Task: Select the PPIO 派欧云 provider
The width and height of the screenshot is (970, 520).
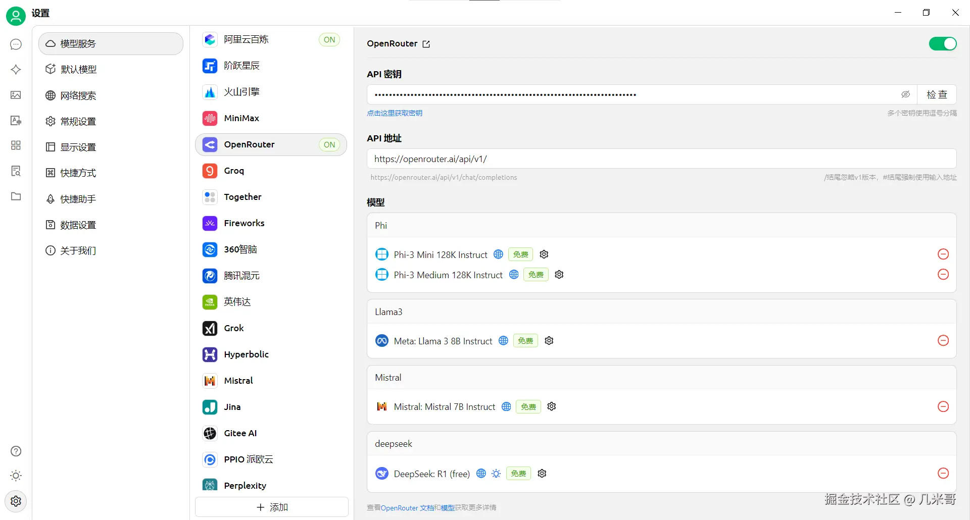Action: click(271, 459)
